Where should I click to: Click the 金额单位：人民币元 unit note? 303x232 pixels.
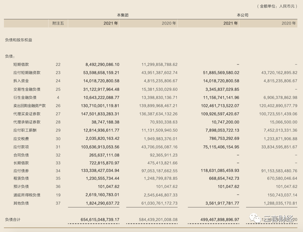click(277, 6)
